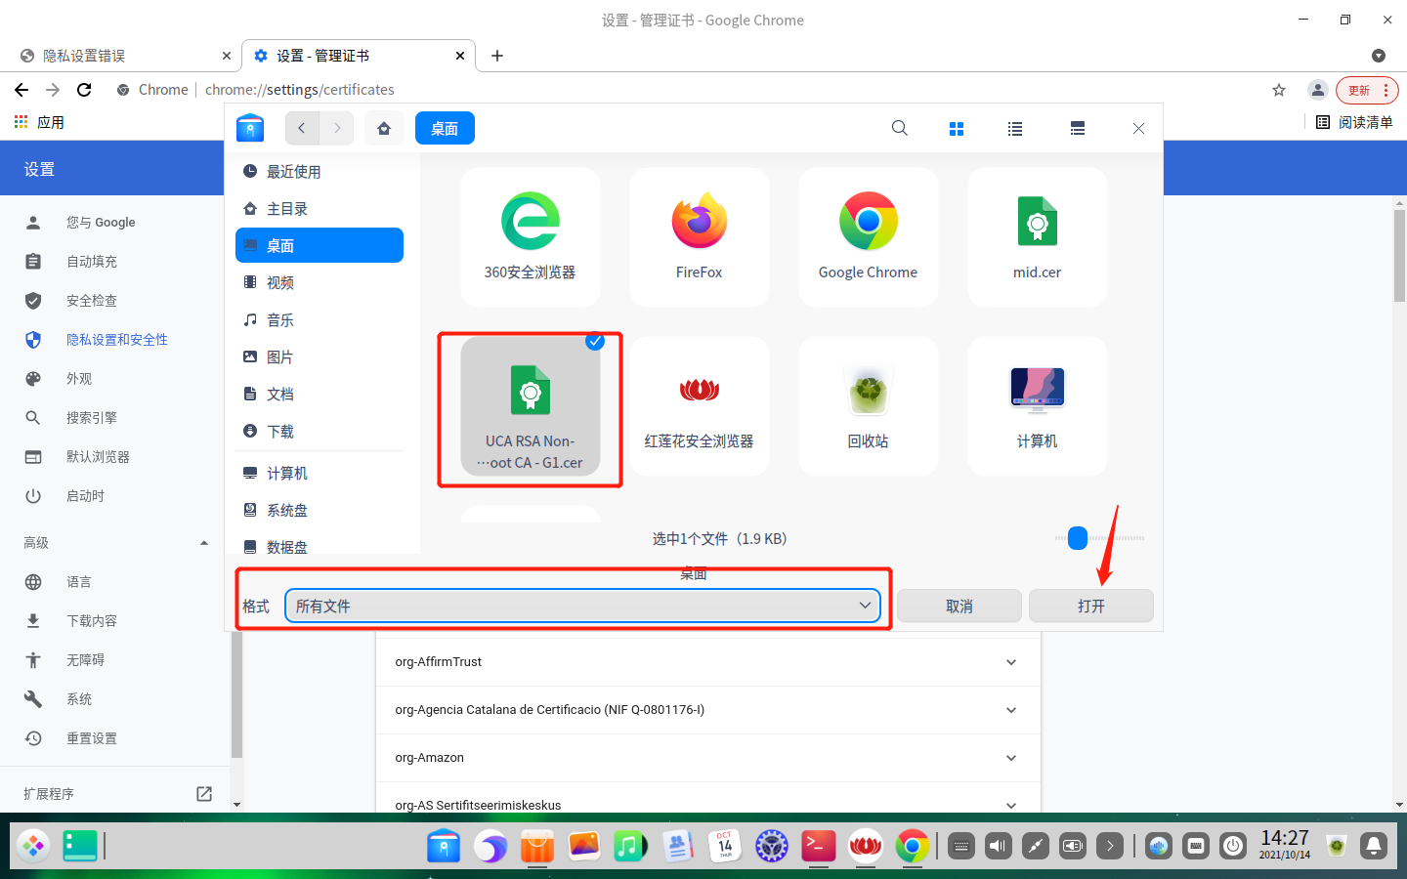The height and width of the screenshot is (879, 1407).
Task: Open the launcher icon in the dock
Action: click(x=33, y=846)
